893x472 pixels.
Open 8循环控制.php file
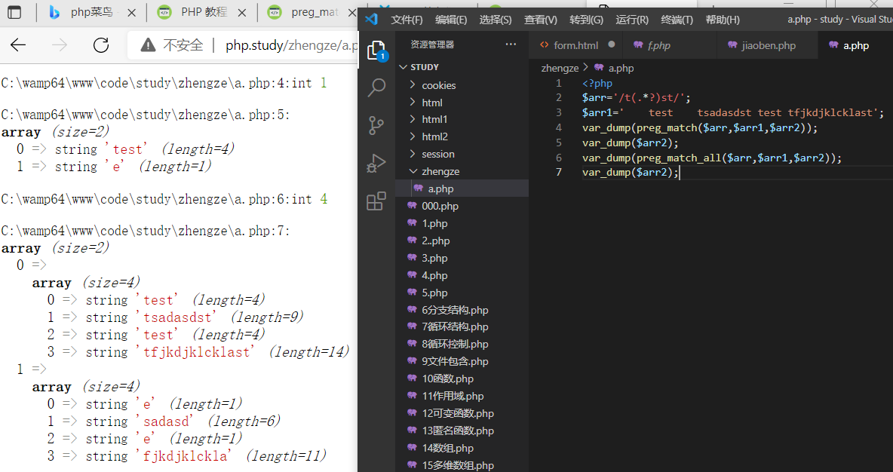pos(462,344)
